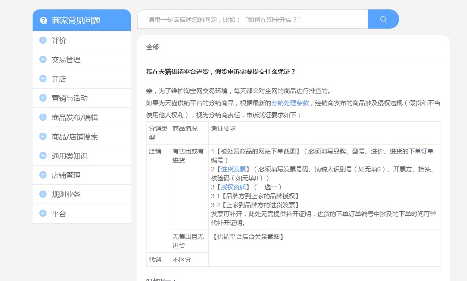This screenshot has width=467, height=281.
Task: Select 营销与活动 in the sidebar
Action: pyautogui.click(x=82, y=98)
